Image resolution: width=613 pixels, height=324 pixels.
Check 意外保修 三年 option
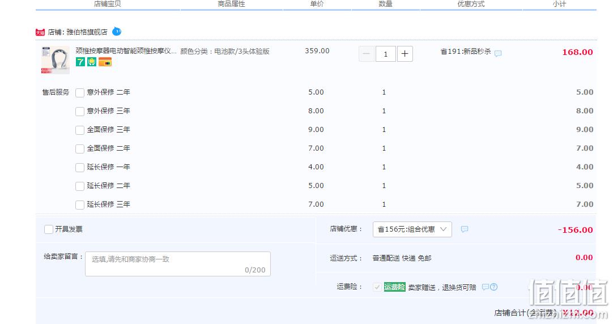click(80, 112)
